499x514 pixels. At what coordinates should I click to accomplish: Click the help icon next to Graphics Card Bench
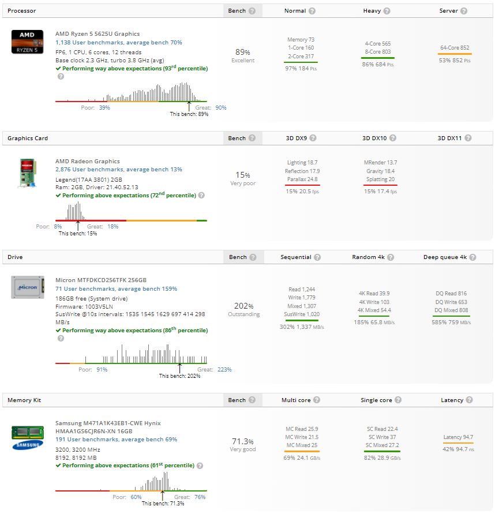point(252,138)
